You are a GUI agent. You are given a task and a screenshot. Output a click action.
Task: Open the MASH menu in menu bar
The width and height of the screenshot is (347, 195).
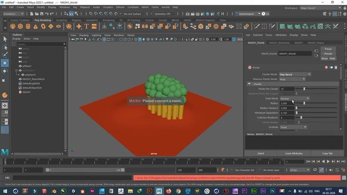[x=145, y=7]
